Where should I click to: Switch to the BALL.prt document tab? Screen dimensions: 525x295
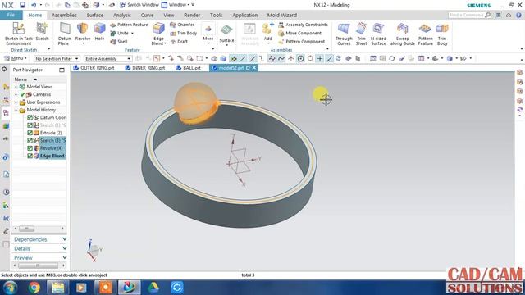189,68
